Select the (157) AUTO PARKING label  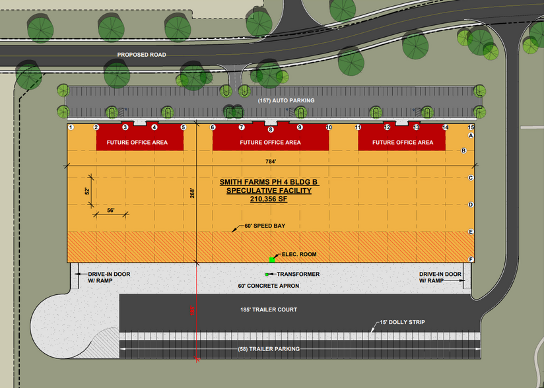coord(287,100)
